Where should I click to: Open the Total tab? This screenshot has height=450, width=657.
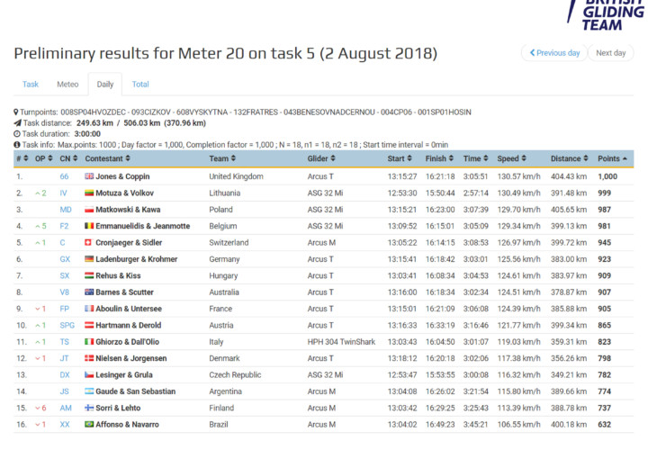140,85
